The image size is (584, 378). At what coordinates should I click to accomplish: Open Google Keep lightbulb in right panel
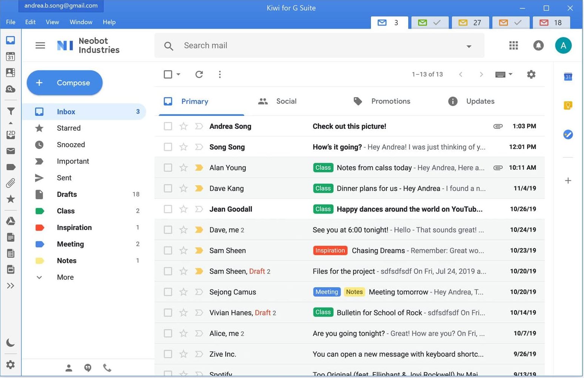coord(568,106)
